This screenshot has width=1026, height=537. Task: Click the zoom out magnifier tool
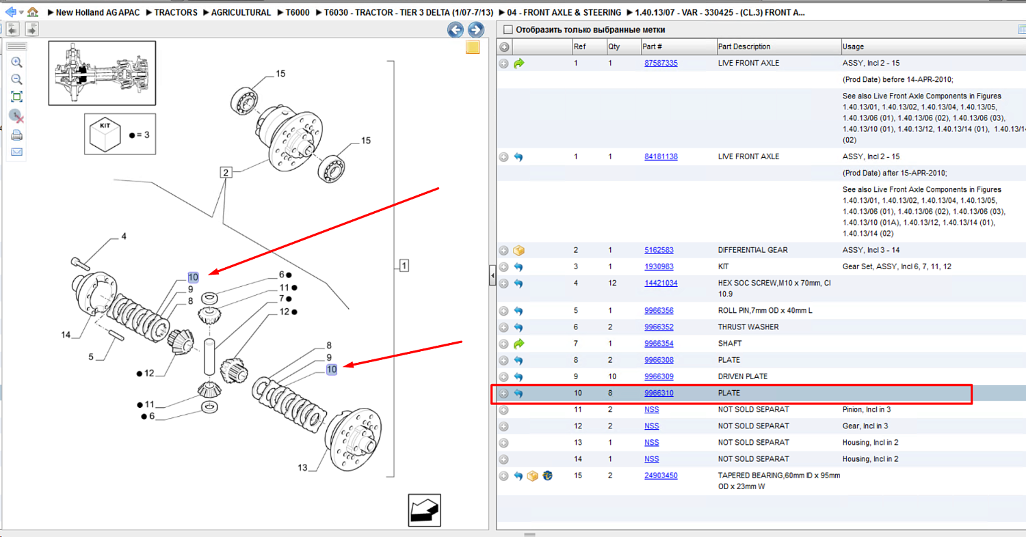coord(17,79)
